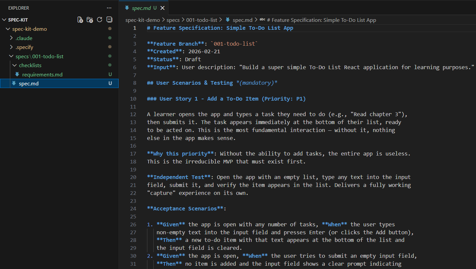The width and height of the screenshot is (476, 269).
Task: Collapse the SPEC-KIT root section
Action: click(4, 20)
